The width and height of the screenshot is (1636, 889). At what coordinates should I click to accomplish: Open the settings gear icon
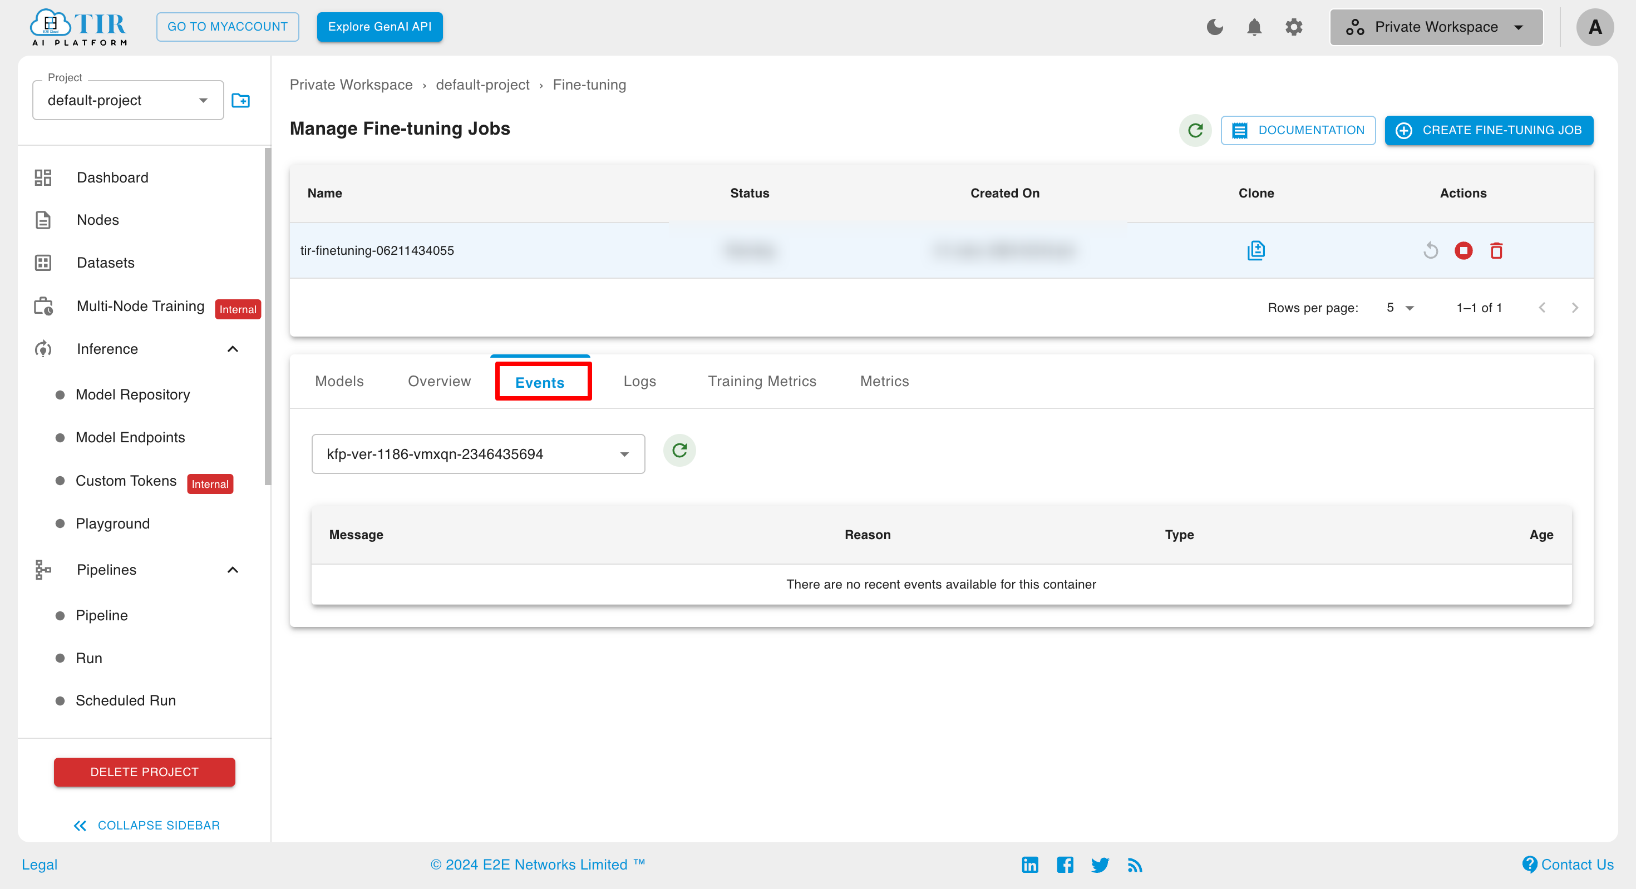[x=1294, y=27]
